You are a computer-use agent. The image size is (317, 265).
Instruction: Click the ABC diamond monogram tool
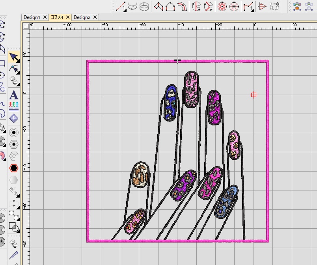tap(14, 118)
